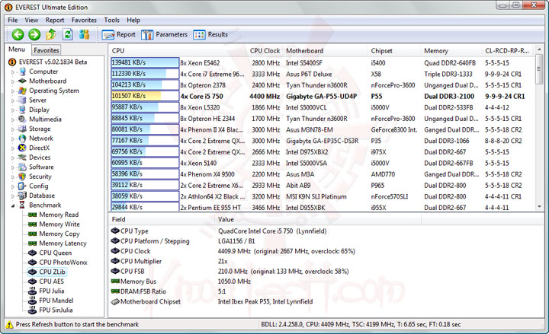
Task: Select the DirectX tree icon
Action: [22, 148]
